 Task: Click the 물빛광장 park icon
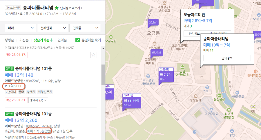click(220, 95)
